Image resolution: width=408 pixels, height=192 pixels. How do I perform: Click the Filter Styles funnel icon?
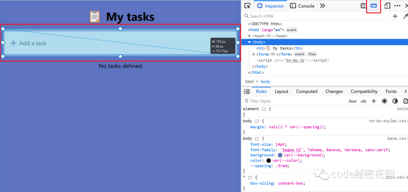pyautogui.click(x=246, y=101)
